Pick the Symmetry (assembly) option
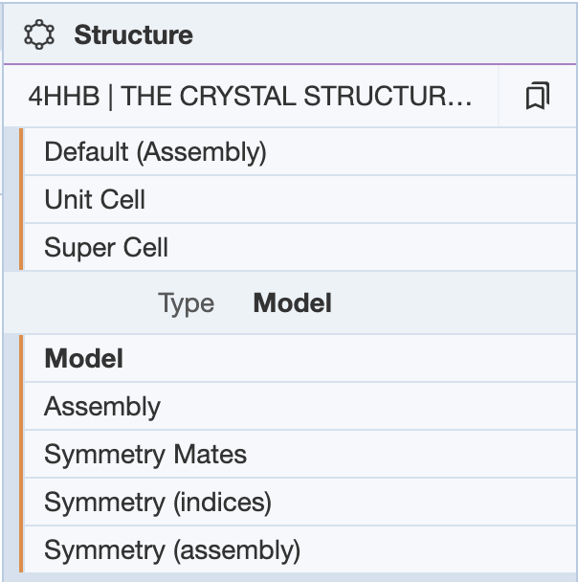Image resolution: width=578 pixels, height=582 pixels. tap(172, 550)
